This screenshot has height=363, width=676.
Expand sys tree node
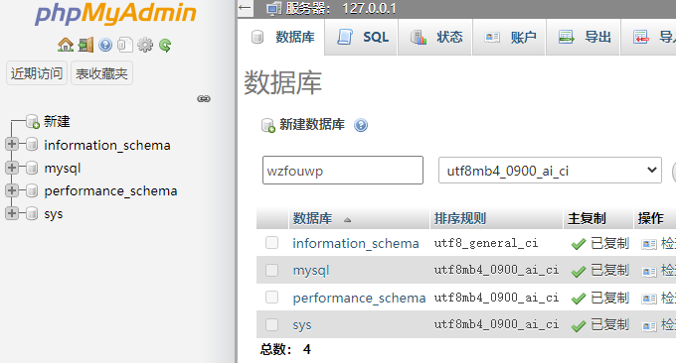click(x=12, y=213)
